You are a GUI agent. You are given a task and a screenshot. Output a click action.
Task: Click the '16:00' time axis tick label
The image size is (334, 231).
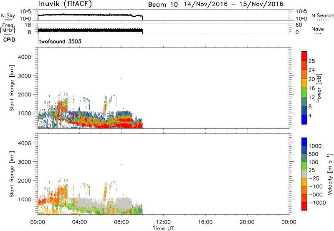[x=205, y=222]
